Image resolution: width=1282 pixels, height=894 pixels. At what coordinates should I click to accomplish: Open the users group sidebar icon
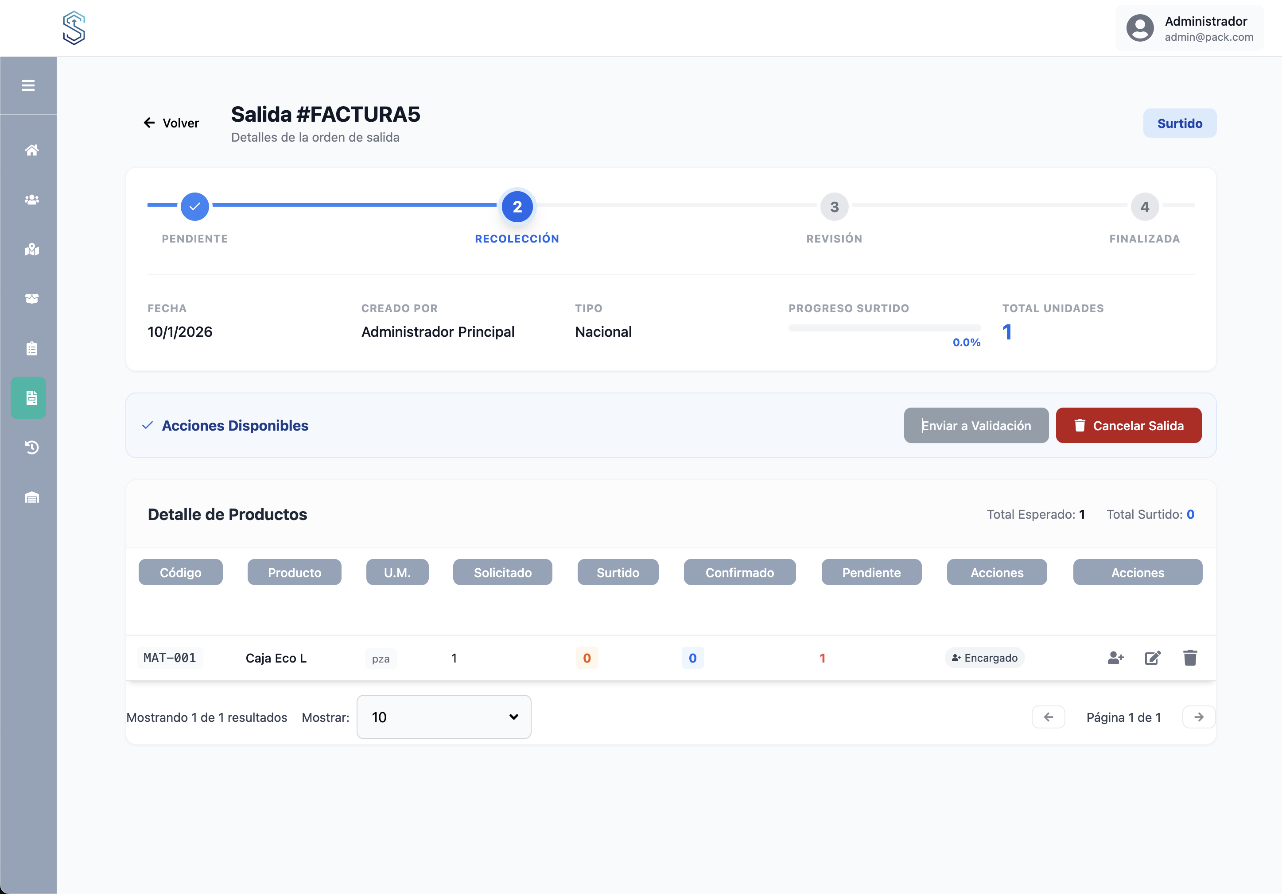[x=32, y=200]
